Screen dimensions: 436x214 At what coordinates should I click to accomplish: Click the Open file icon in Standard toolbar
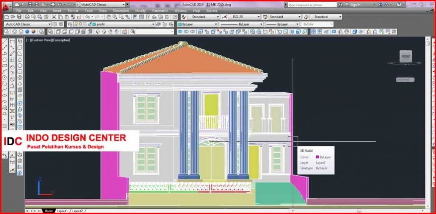coord(13,17)
